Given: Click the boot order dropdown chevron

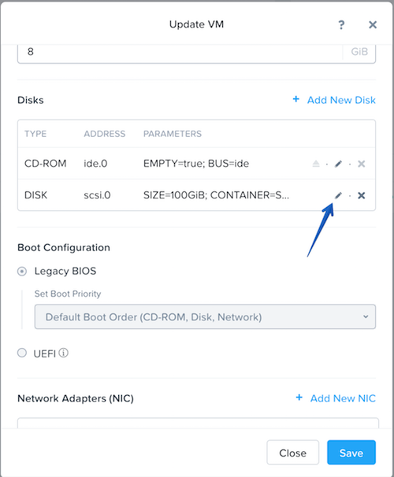Looking at the screenshot, I should (x=366, y=316).
